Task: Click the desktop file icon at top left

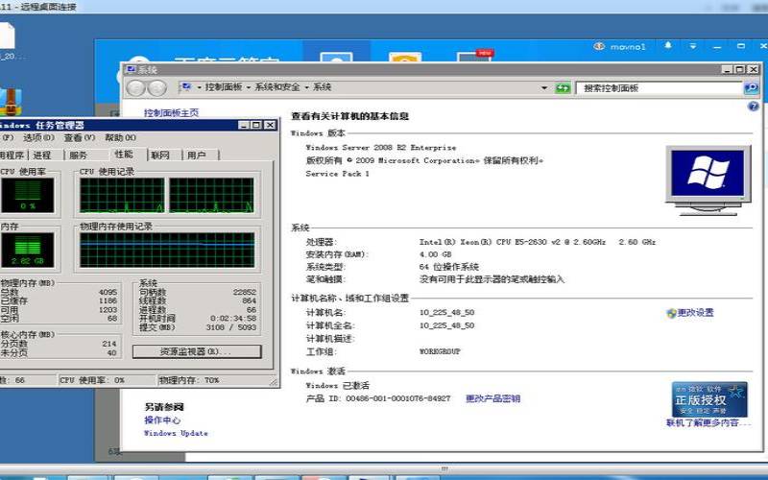Action: [6, 36]
